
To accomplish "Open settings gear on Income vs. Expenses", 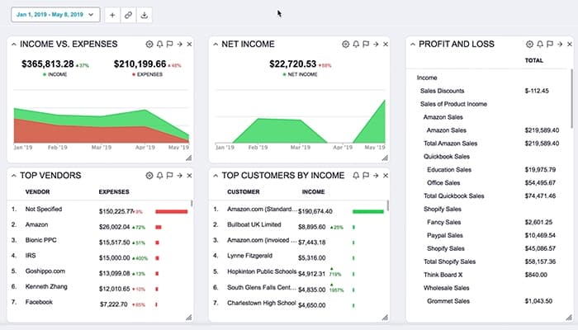I will click(x=149, y=44).
